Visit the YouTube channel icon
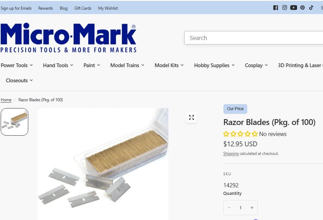The height and width of the screenshot is (220, 323). tap(294, 8)
